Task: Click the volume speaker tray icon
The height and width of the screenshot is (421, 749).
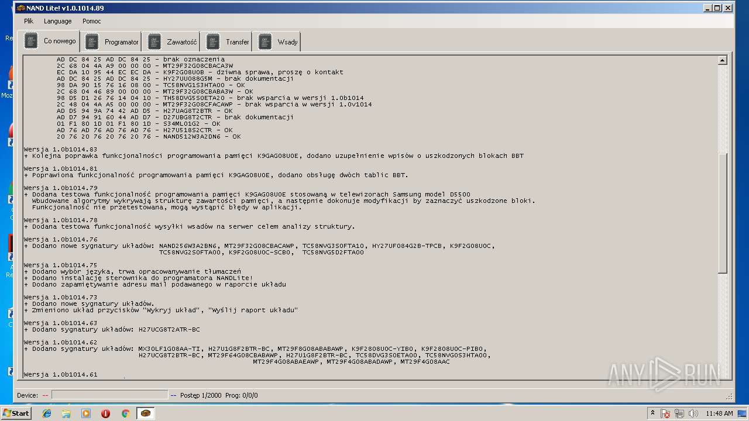Action: click(x=694, y=413)
